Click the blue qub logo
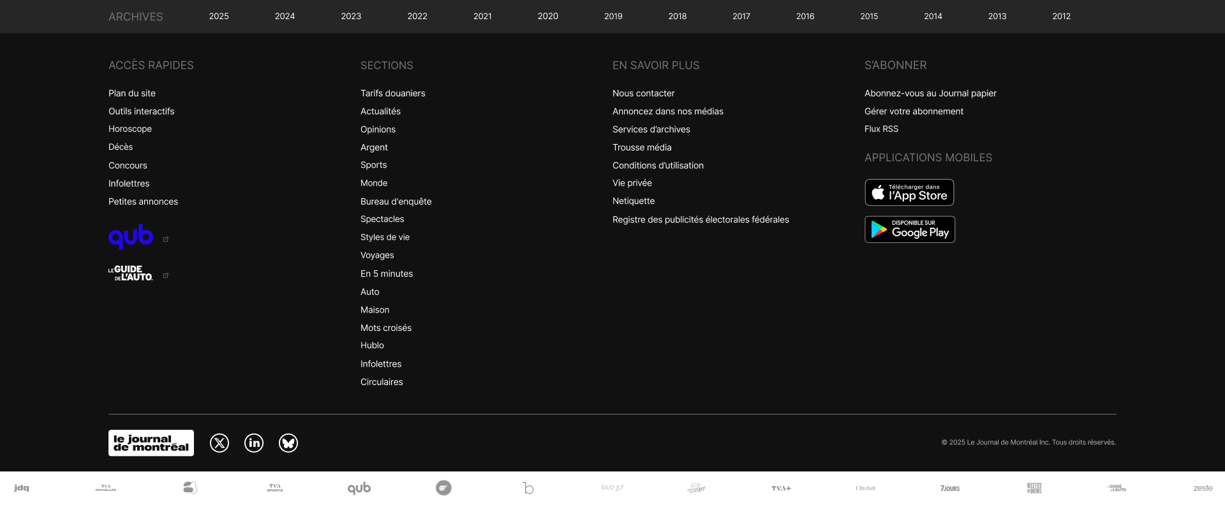 131,237
